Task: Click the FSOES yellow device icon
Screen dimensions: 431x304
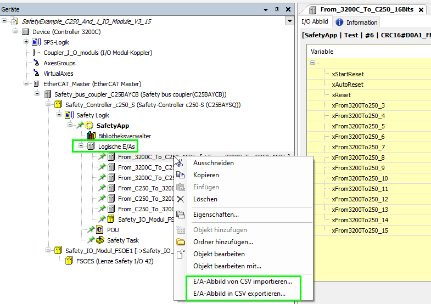Action: 69,261
